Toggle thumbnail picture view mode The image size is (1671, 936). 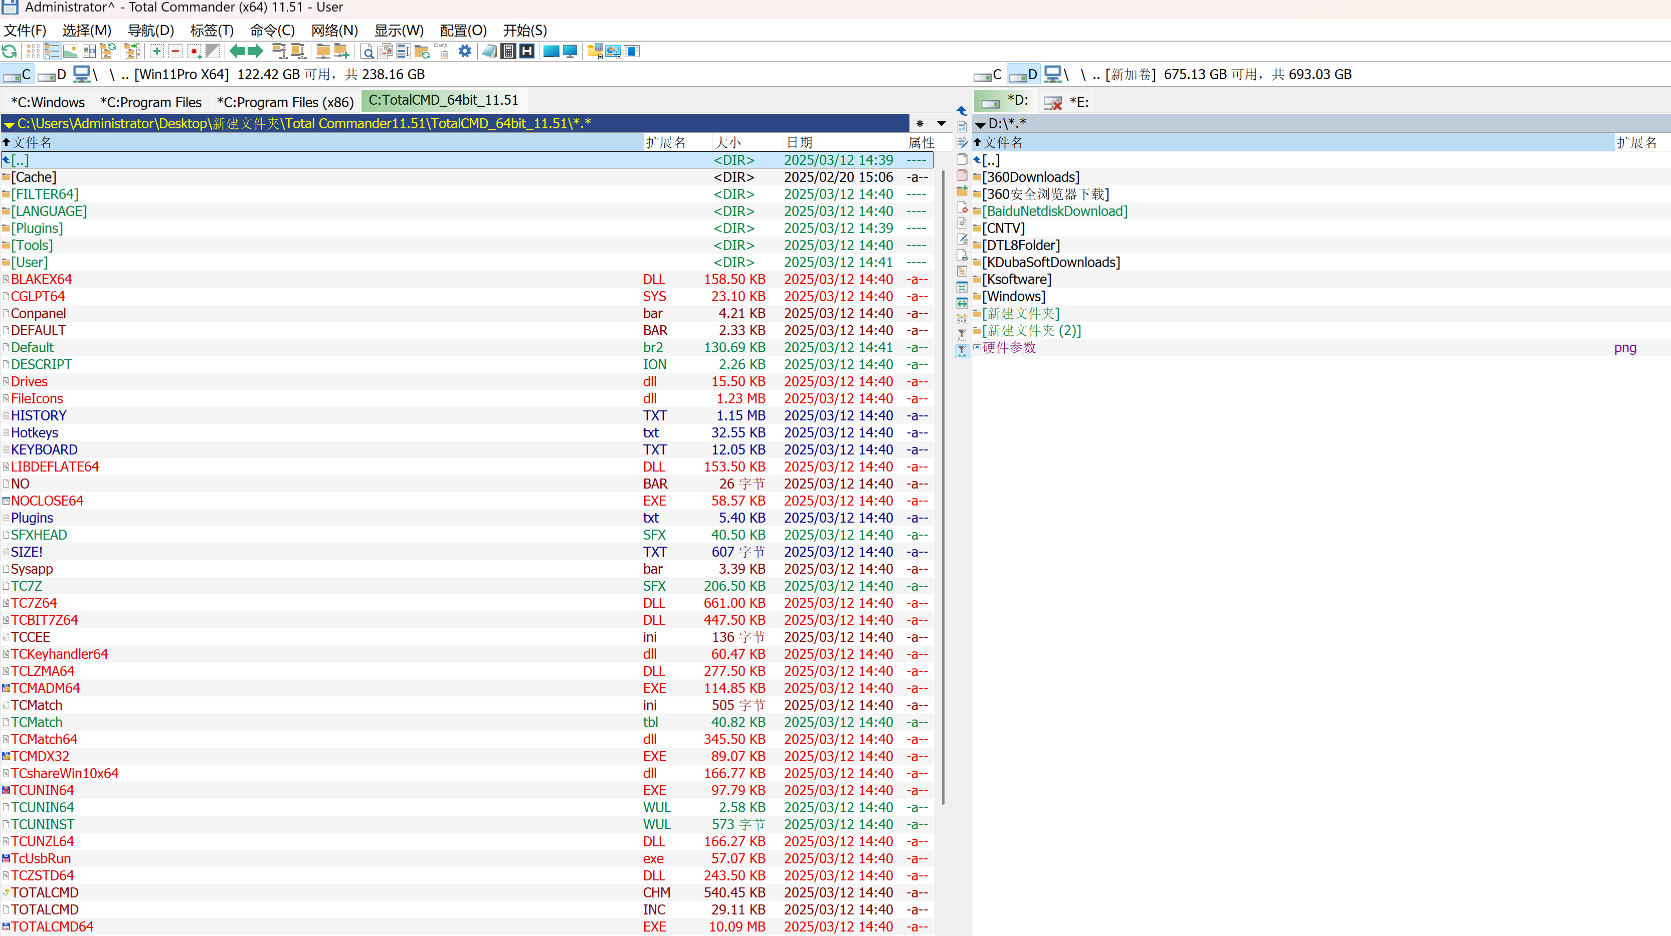71,51
